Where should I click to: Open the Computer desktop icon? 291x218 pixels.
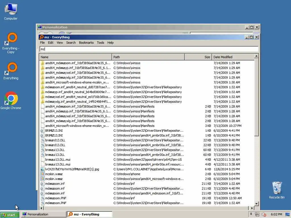coord(11,11)
